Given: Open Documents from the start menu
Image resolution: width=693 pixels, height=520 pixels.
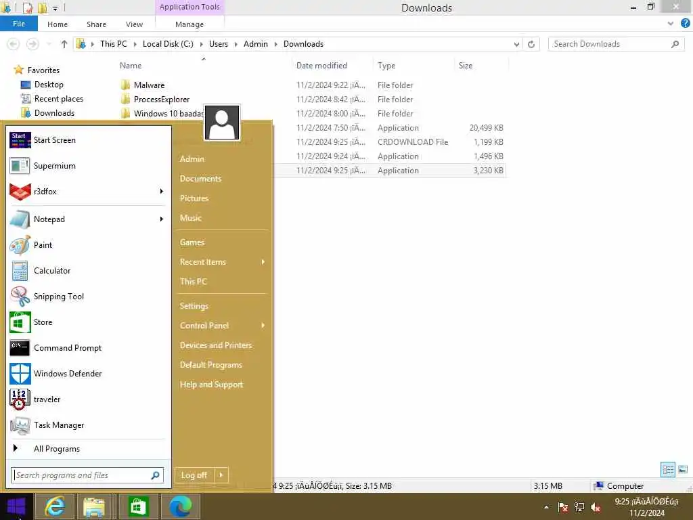Looking at the screenshot, I should (200, 179).
